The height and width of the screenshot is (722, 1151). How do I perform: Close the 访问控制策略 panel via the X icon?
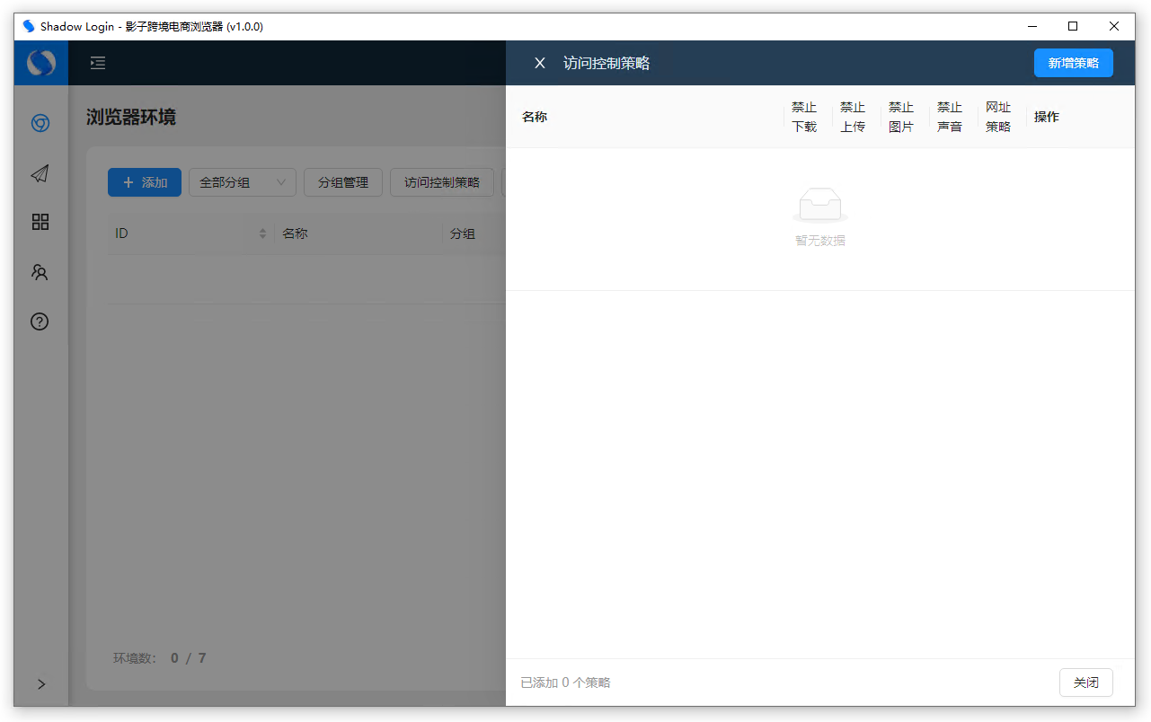(539, 63)
